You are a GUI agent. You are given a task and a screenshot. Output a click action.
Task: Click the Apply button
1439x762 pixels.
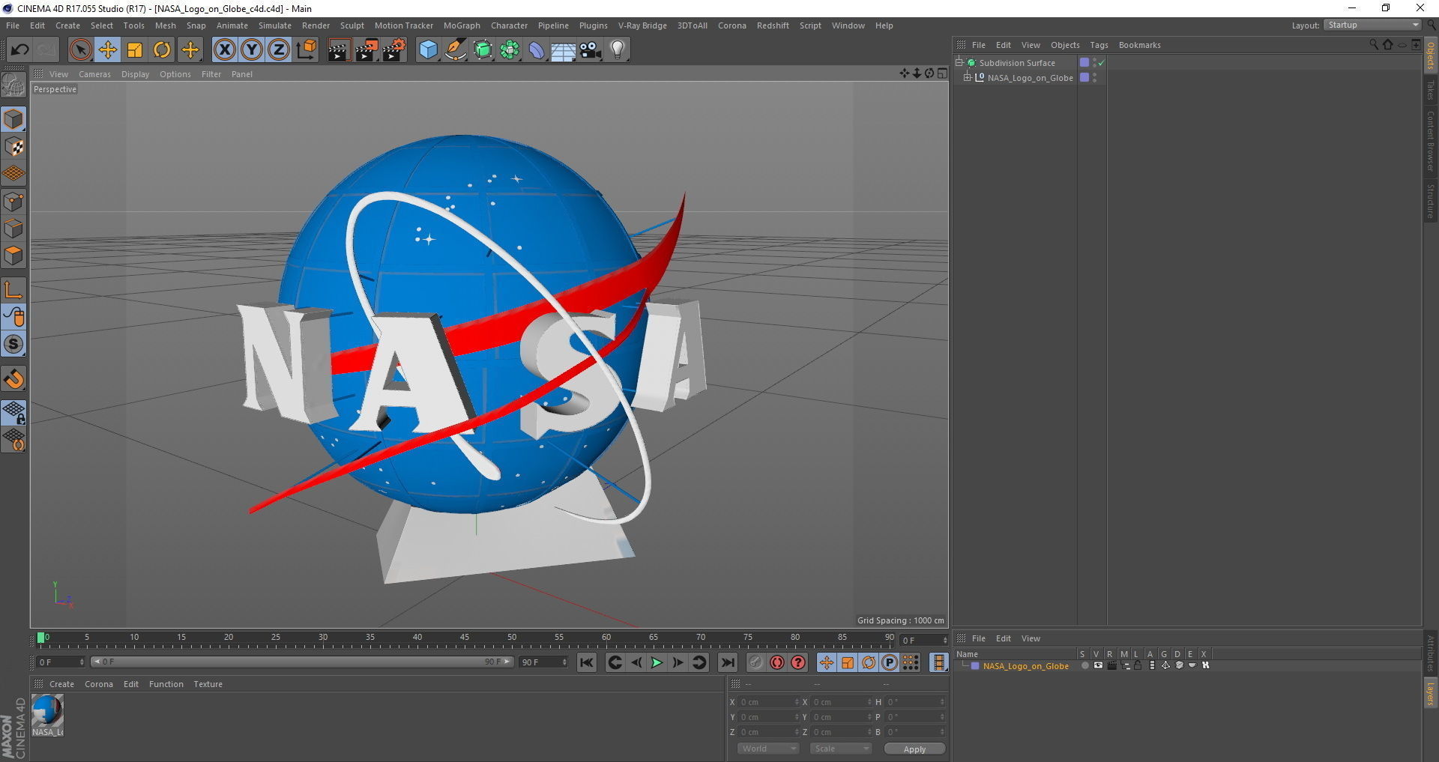coord(914,749)
